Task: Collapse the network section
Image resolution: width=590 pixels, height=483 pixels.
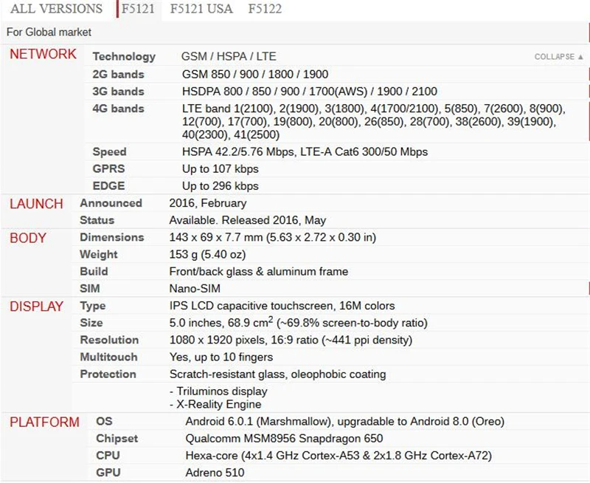Action: pos(559,57)
